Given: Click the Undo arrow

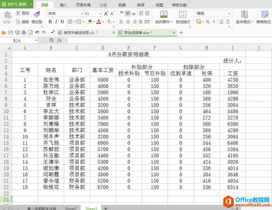Looking at the screenshot, I should 37,33.
